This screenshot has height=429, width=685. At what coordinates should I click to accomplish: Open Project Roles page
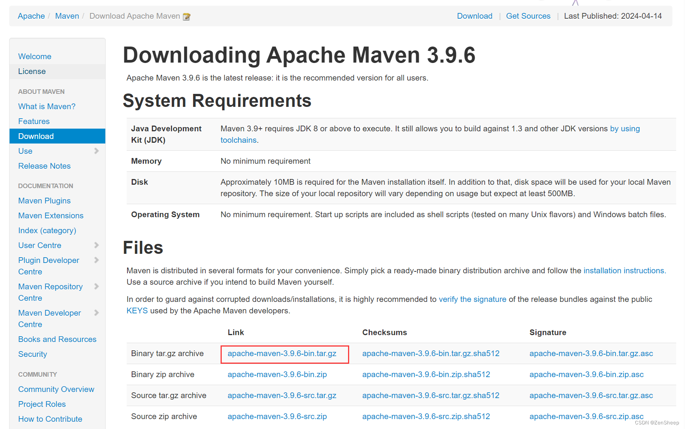tap(42, 404)
